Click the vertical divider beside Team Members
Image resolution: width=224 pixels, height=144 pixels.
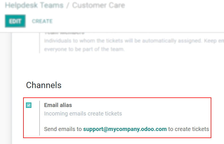[40, 42]
